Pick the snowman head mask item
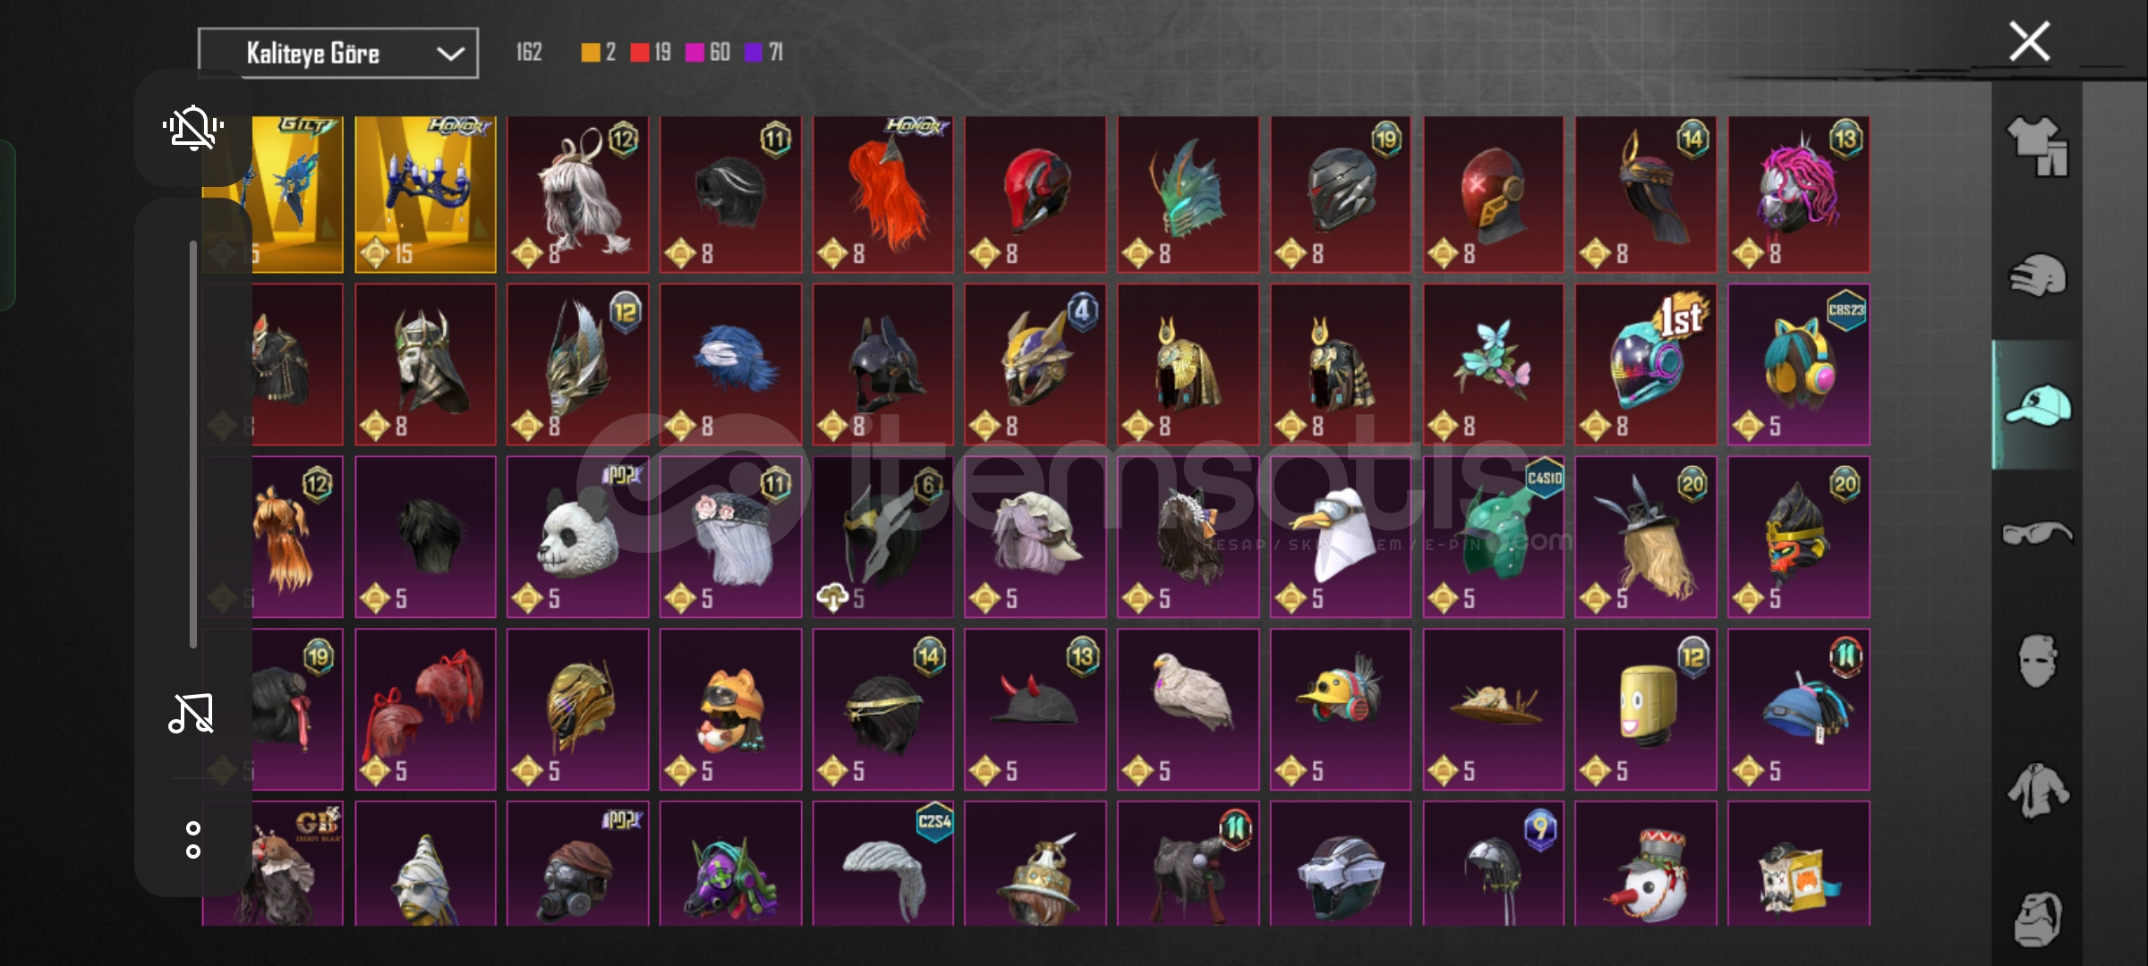 (1646, 863)
